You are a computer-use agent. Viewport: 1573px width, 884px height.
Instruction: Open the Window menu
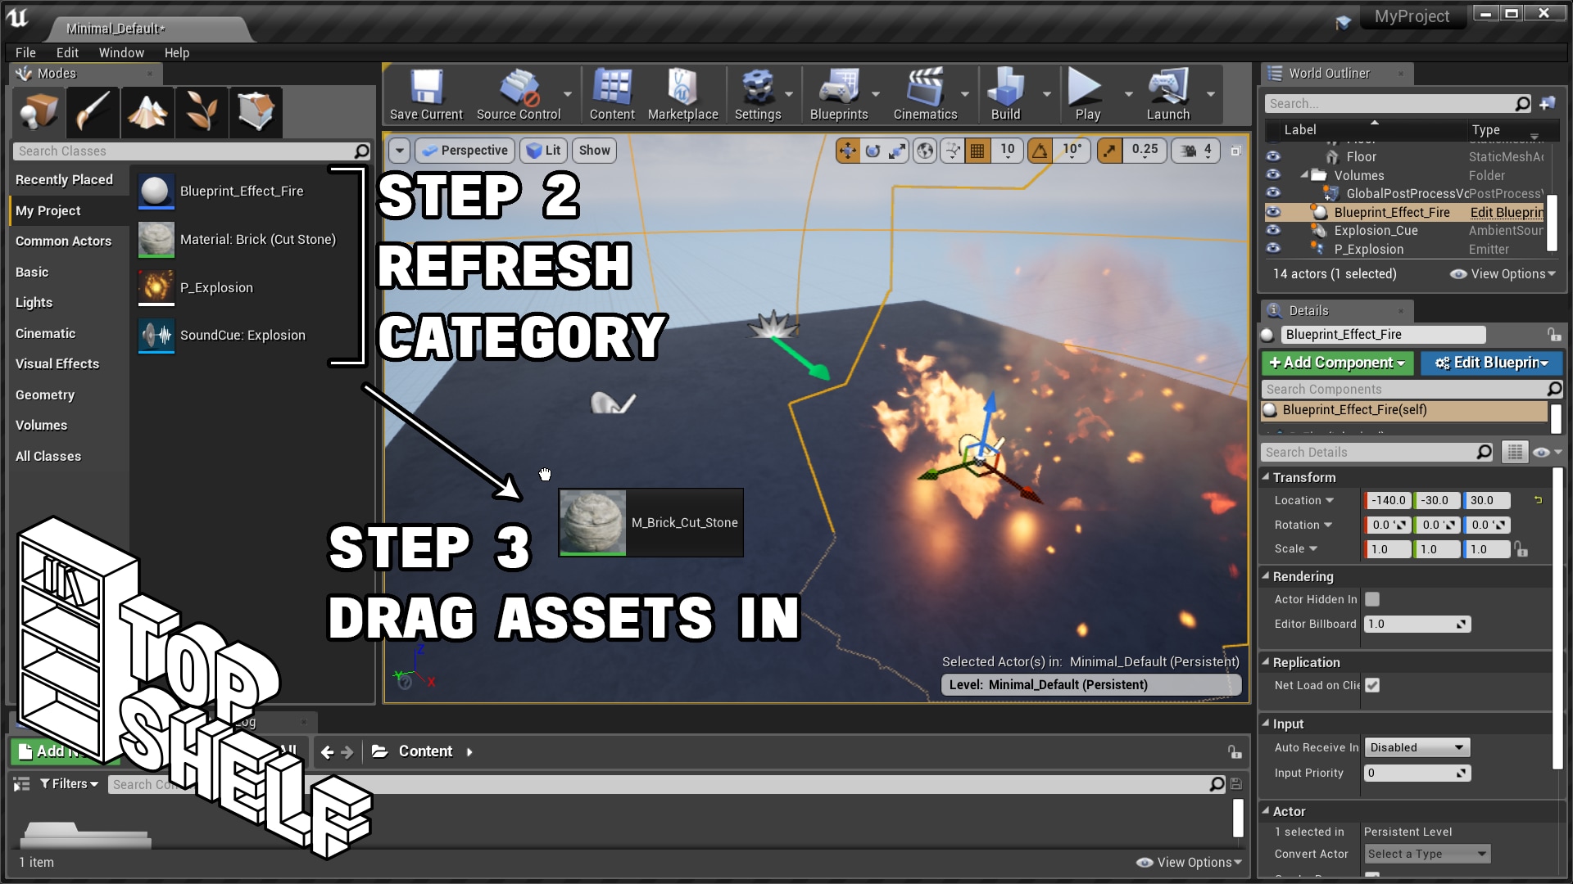(x=121, y=52)
